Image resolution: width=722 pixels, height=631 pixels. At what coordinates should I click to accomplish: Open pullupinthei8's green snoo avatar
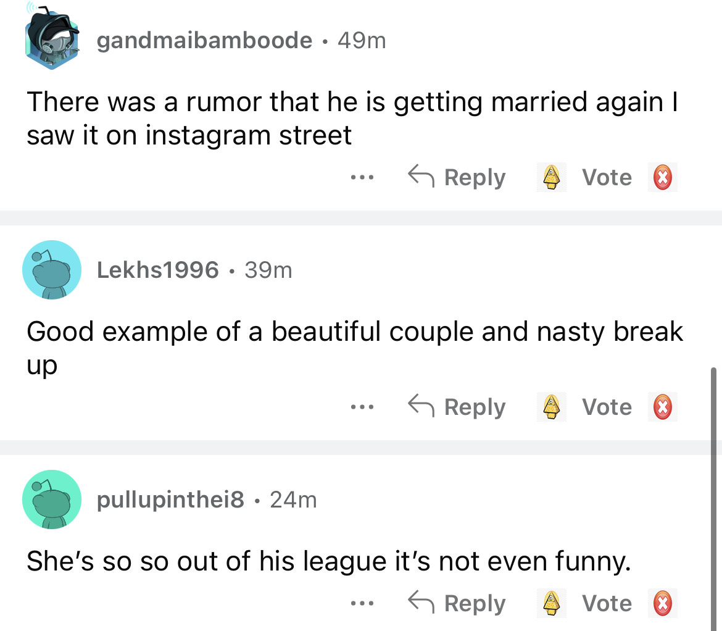(52, 499)
